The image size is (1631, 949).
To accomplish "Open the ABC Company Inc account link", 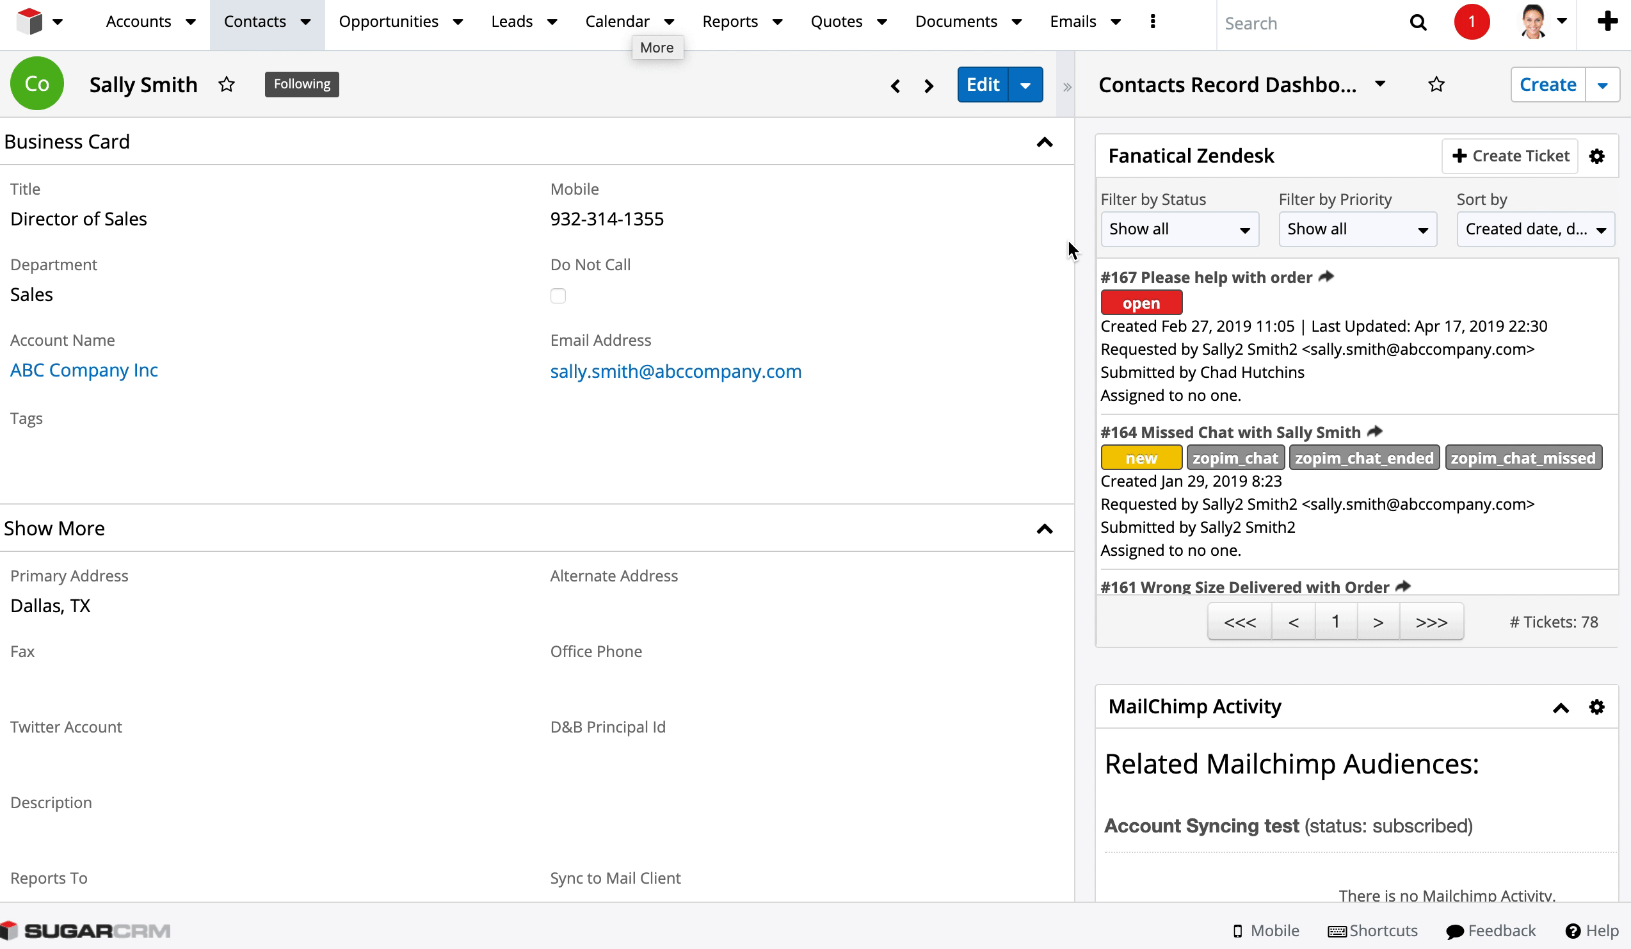I will 84,370.
